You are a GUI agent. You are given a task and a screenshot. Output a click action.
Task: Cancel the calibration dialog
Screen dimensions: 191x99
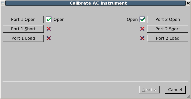[175, 90]
